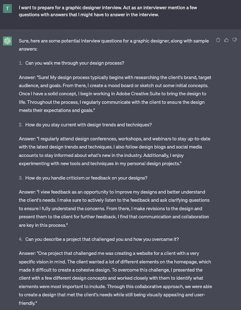Select question 1 about your design process

pyautogui.click(x=75, y=63)
